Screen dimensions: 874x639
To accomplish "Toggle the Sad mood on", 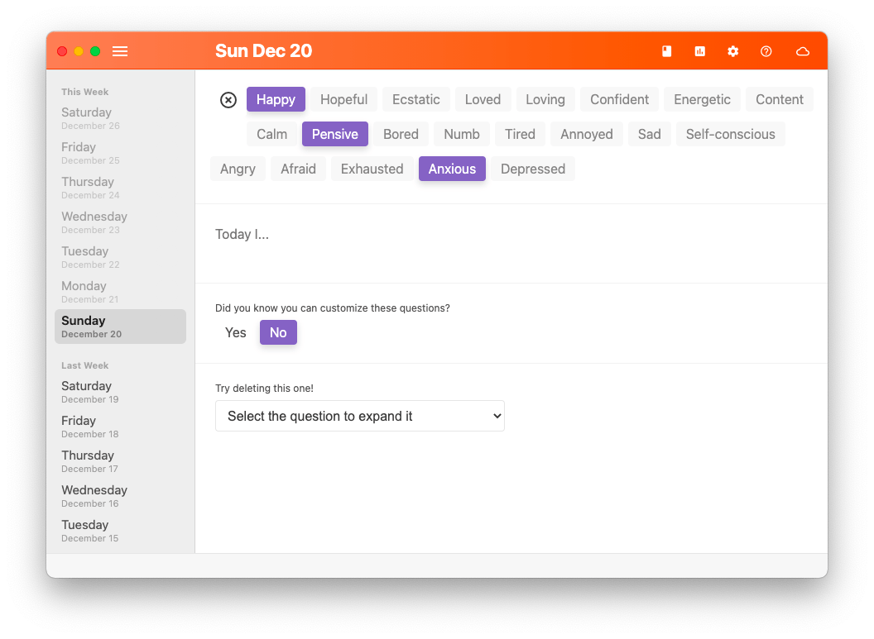I will pyautogui.click(x=649, y=134).
